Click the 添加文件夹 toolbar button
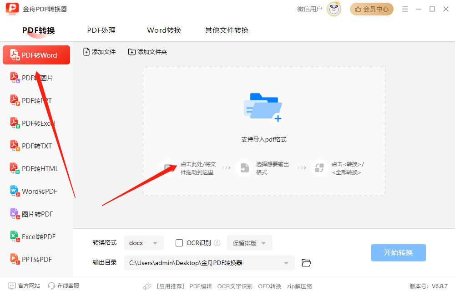The image size is (455, 295). click(148, 52)
